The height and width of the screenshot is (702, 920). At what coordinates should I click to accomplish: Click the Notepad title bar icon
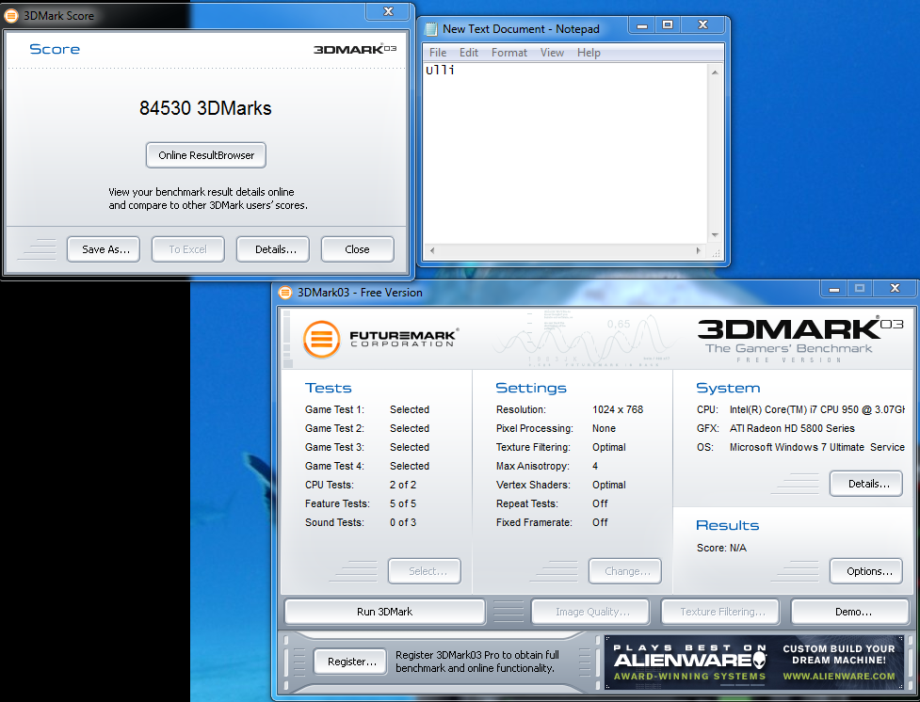(x=431, y=29)
